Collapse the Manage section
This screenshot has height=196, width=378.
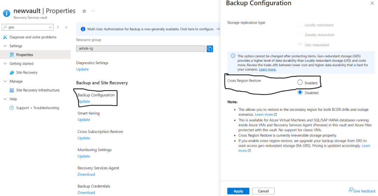pos(5,81)
